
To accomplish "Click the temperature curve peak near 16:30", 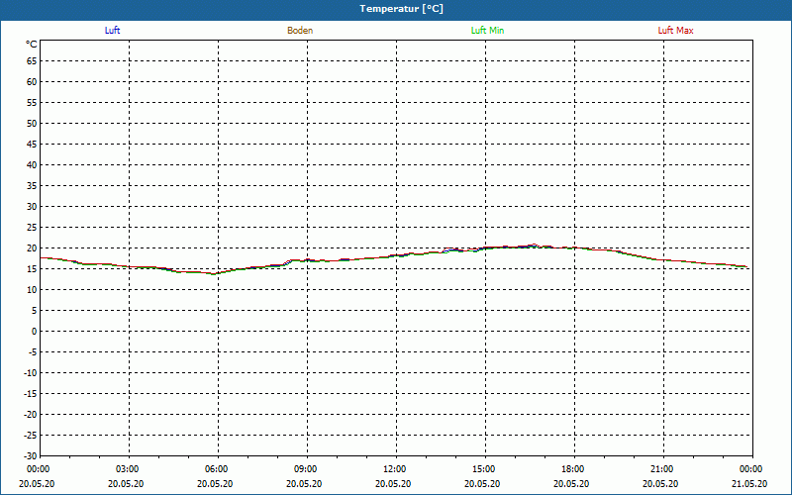I will click(x=534, y=245).
